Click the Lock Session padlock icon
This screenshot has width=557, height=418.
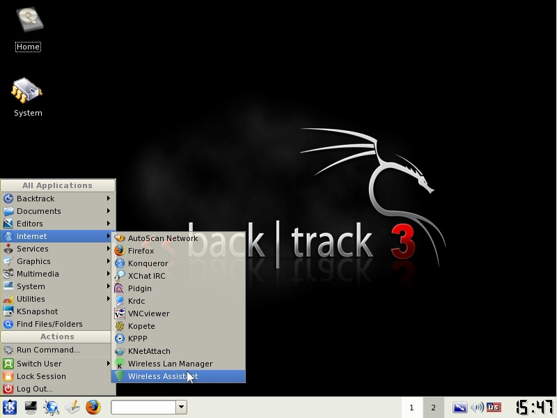[x=8, y=376]
